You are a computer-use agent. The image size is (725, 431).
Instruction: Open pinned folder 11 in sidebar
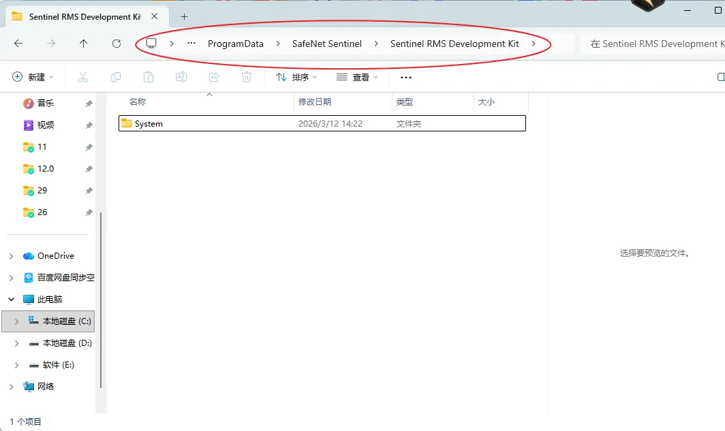pyautogui.click(x=42, y=147)
